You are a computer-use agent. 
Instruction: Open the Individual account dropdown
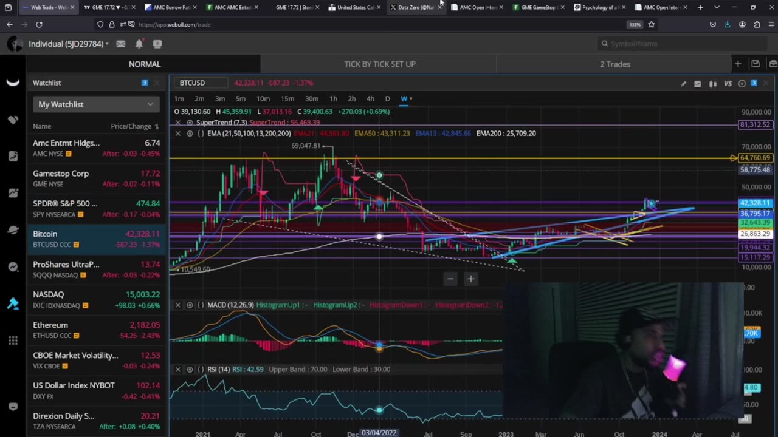coord(69,44)
